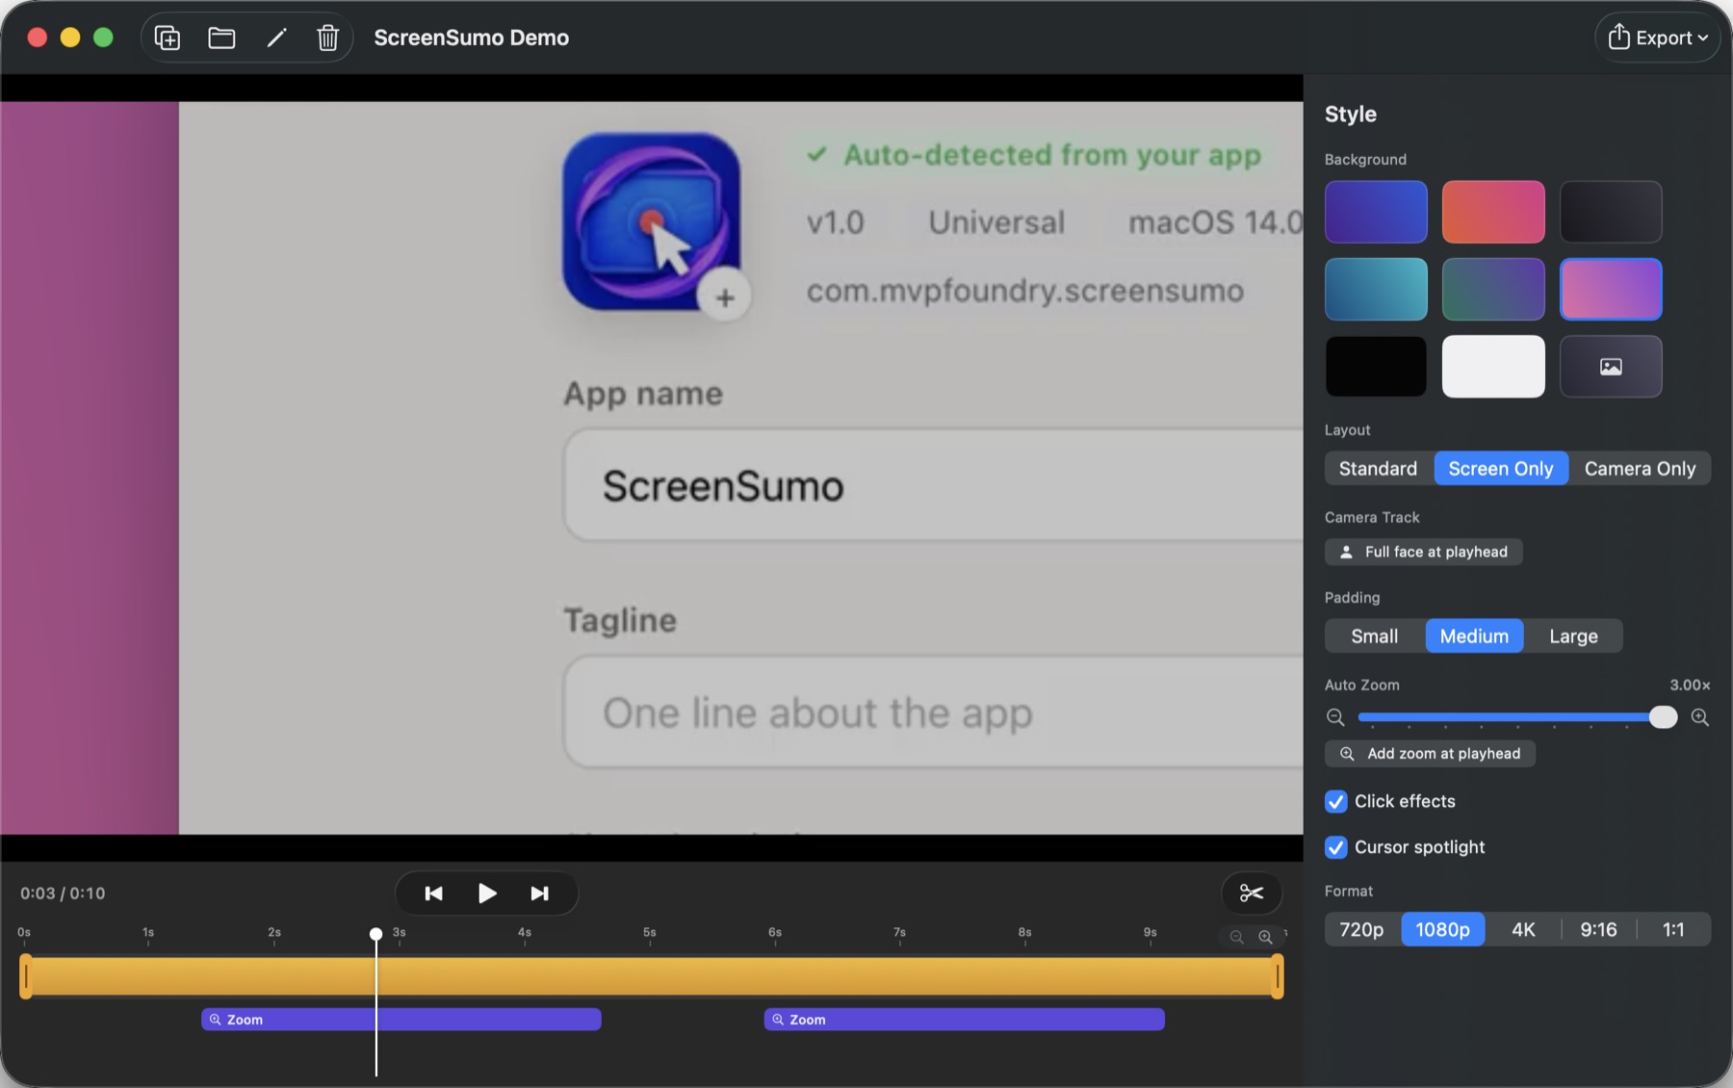Select the dark charcoal background swatch

pos(1611,212)
